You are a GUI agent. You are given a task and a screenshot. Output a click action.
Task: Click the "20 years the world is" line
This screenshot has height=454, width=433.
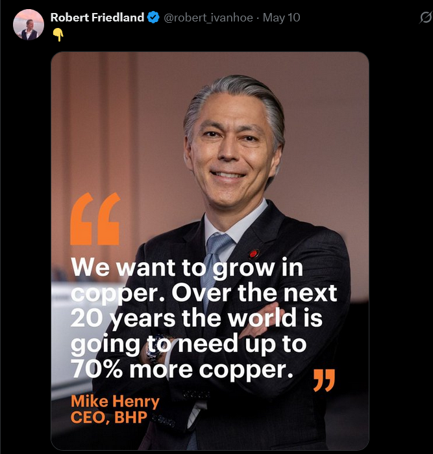[x=197, y=319]
